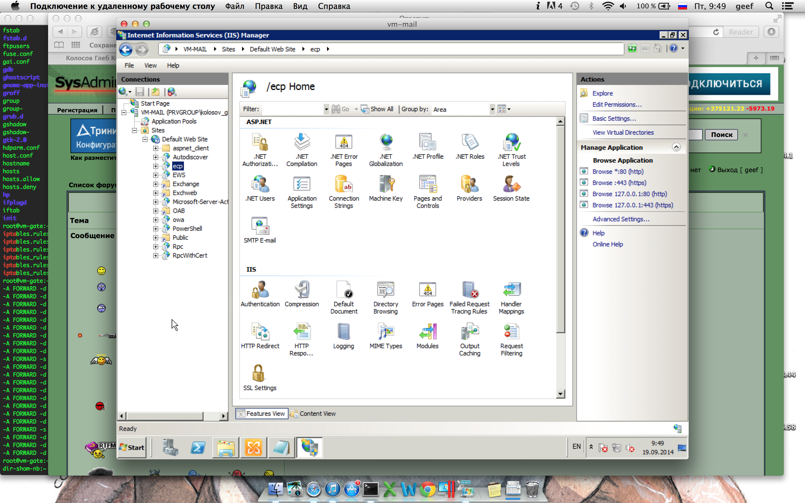Open Session State feature

tap(511, 188)
